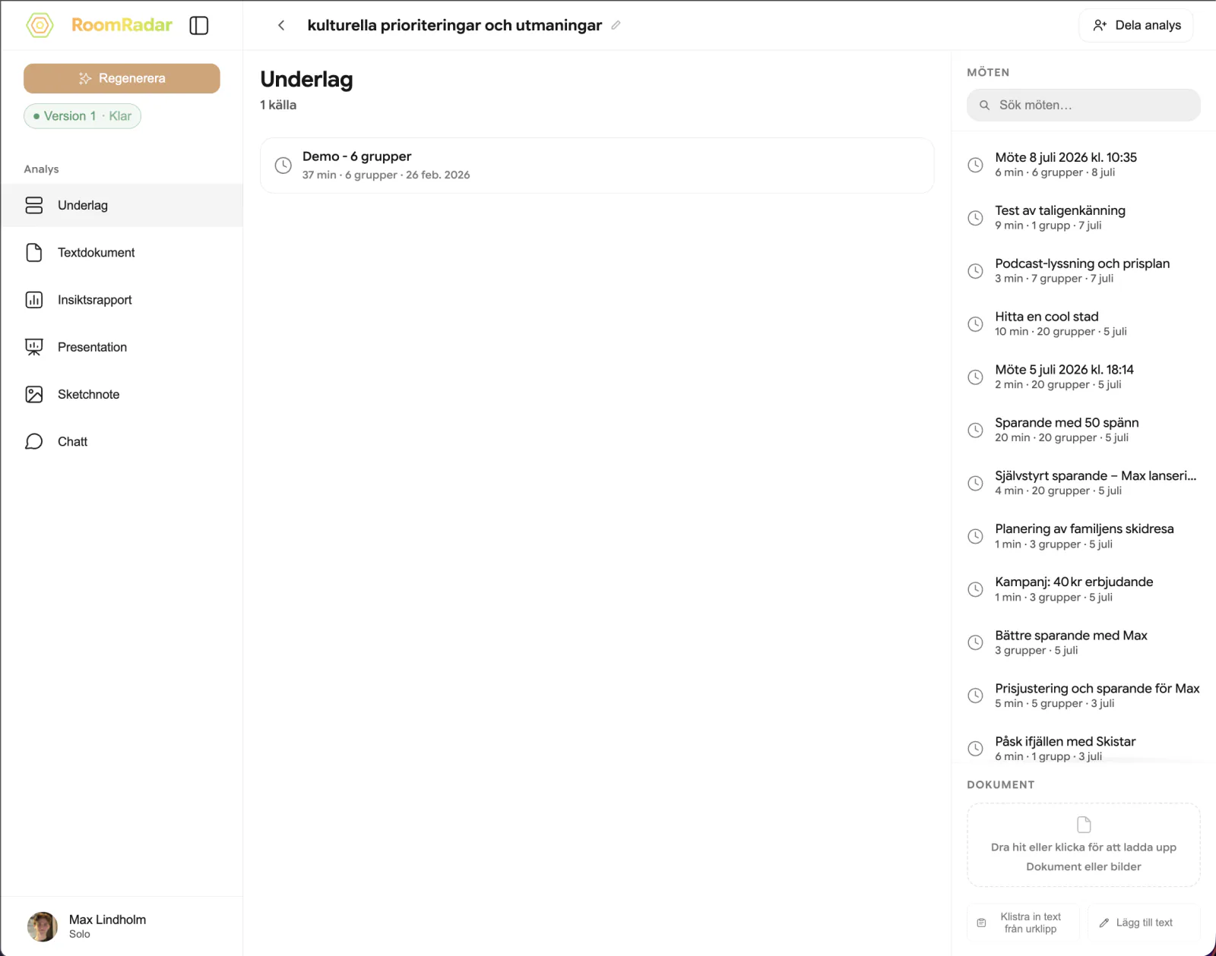The height and width of the screenshot is (956, 1216).
Task: Open the Insiktsrapport section
Action: [x=122, y=300]
